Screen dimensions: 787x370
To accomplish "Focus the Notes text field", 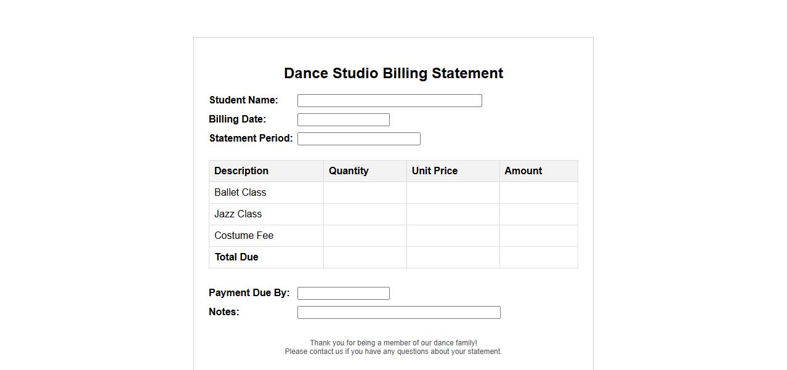I will click(x=398, y=312).
